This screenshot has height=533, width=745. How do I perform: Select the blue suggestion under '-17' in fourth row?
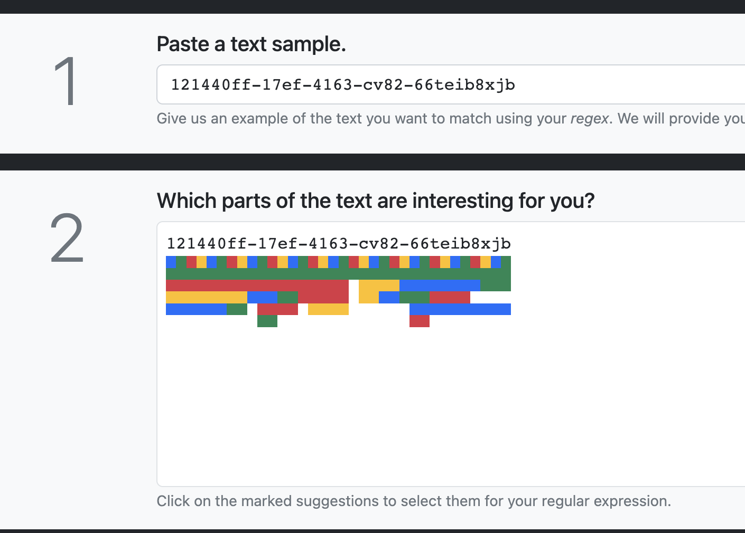(x=262, y=297)
